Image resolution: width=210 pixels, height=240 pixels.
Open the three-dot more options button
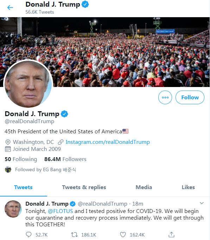point(165,97)
